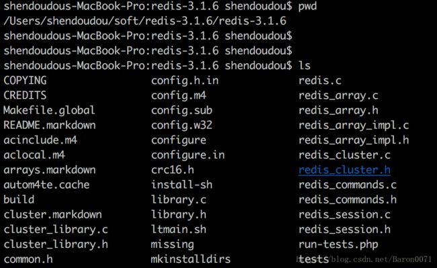The height and width of the screenshot is (268, 437).
Task: Select ltmain.sh in the listing
Action: point(179,230)
